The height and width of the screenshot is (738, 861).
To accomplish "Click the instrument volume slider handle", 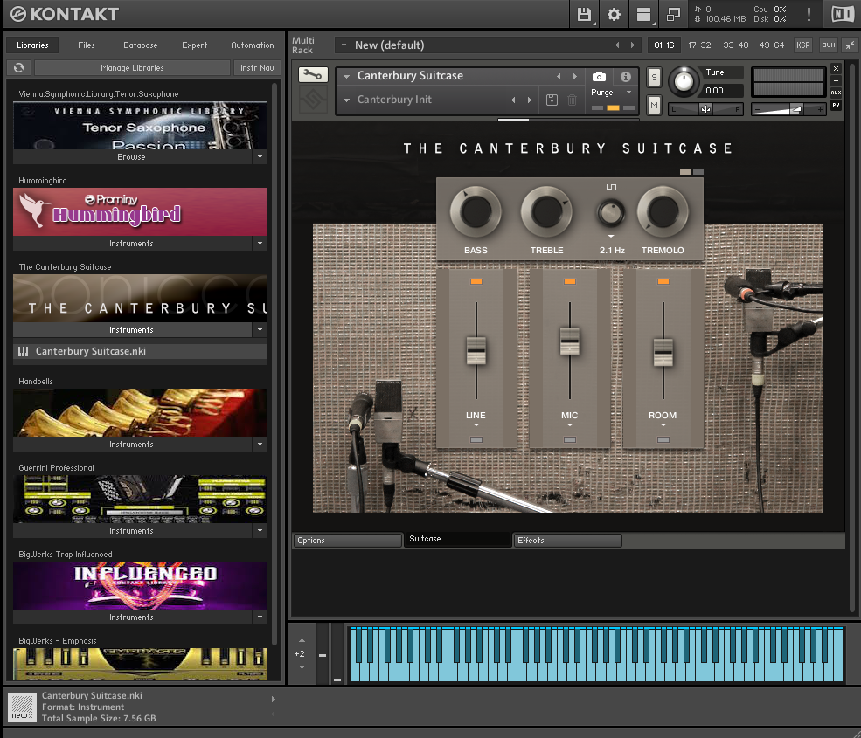I will [795, 109].
